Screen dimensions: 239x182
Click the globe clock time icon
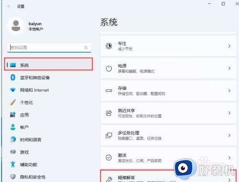click(x=13, y=140)
